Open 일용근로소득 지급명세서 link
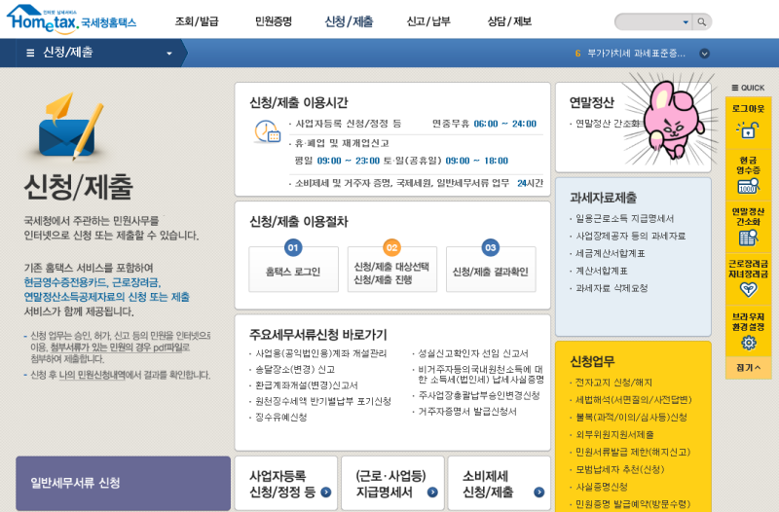The image size is (779, 512). point(624,218)
